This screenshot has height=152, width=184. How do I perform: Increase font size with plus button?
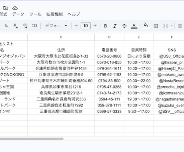click(x=95, y=26)
